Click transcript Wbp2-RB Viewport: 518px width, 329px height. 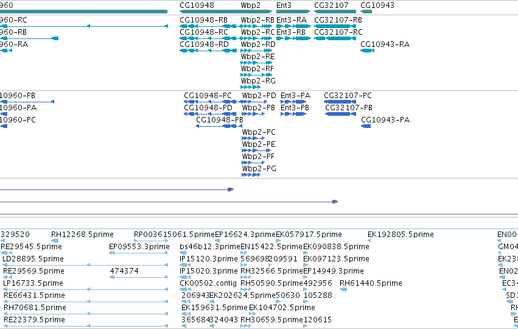tap(257, 20)
